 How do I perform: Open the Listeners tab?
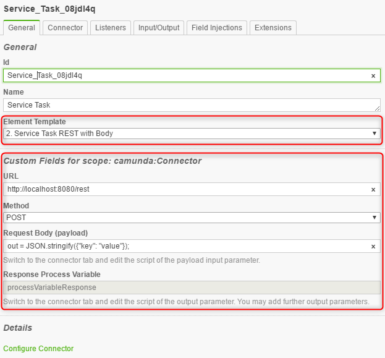tap(111, 28)
